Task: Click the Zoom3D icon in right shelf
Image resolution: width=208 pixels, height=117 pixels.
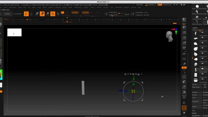Action: (184, 87)
